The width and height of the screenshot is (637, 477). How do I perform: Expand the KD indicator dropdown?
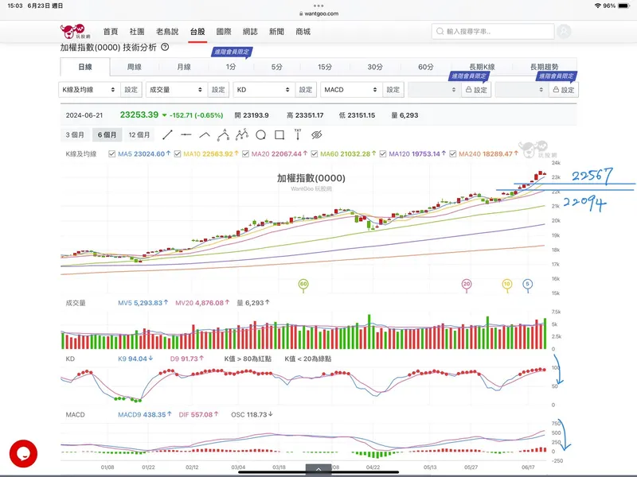(x=264, y=90)
